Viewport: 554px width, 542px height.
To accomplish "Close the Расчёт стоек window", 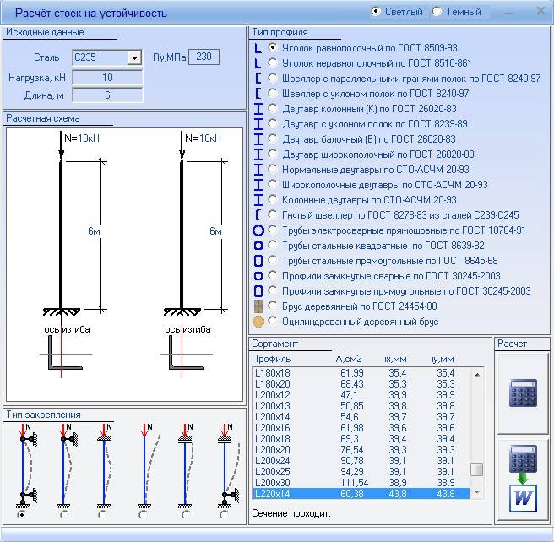I will [x=540, y=11].
